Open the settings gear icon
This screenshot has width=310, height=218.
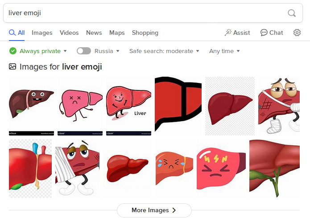[297, 33]
